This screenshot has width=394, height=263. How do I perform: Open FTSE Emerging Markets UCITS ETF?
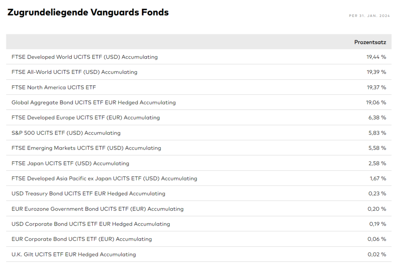pos(86,148)
